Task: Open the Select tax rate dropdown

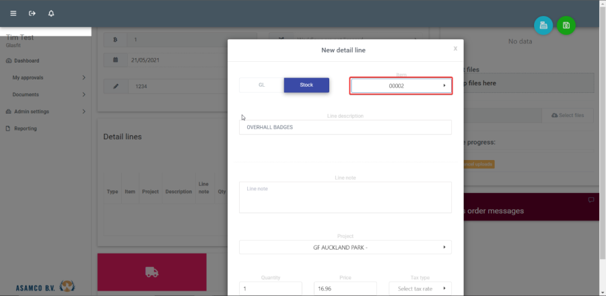Action: pyautogui.click(x=420, y=289)
